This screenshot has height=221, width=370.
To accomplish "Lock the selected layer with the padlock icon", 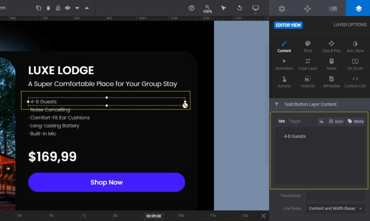I will tap(58, 8).
